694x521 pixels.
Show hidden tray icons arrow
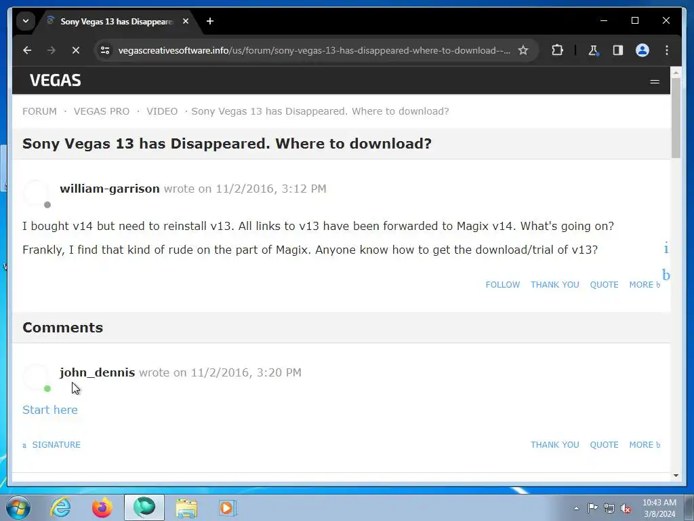(576, 508)
